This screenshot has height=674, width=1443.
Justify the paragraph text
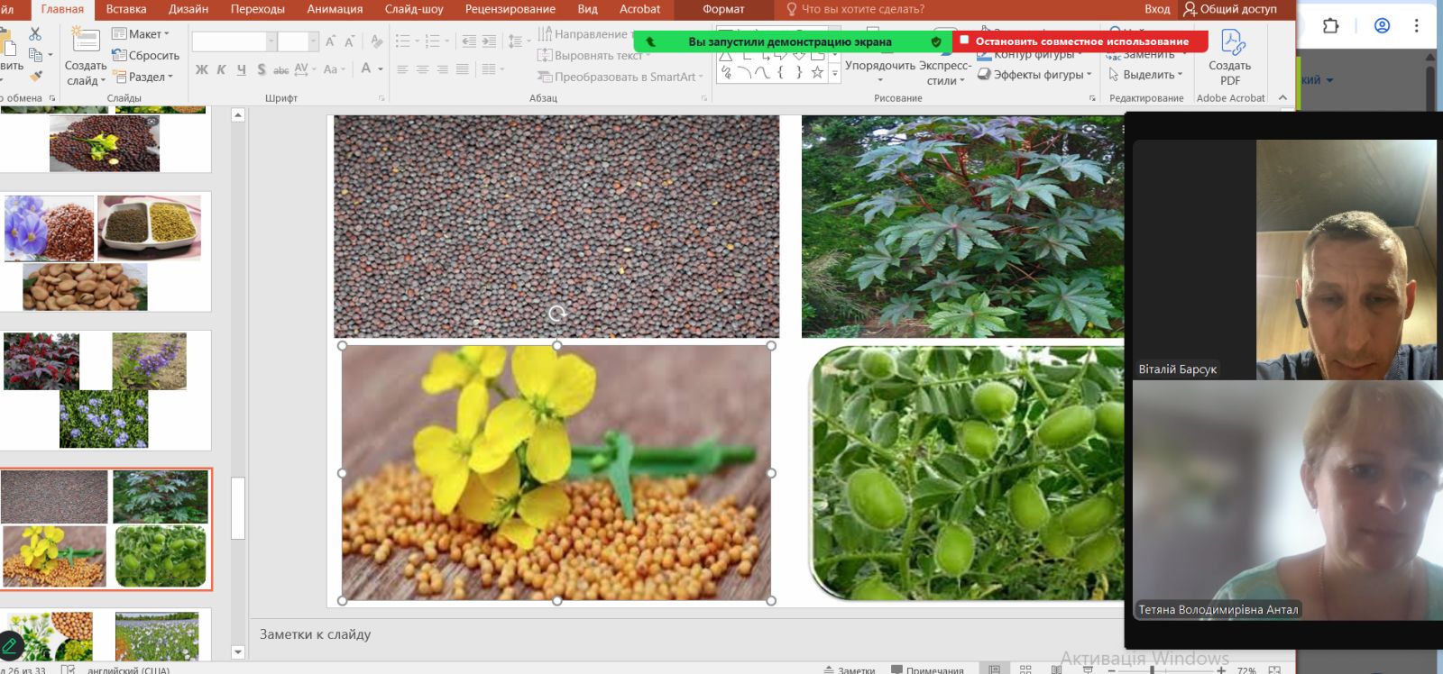tap(462, 69)
